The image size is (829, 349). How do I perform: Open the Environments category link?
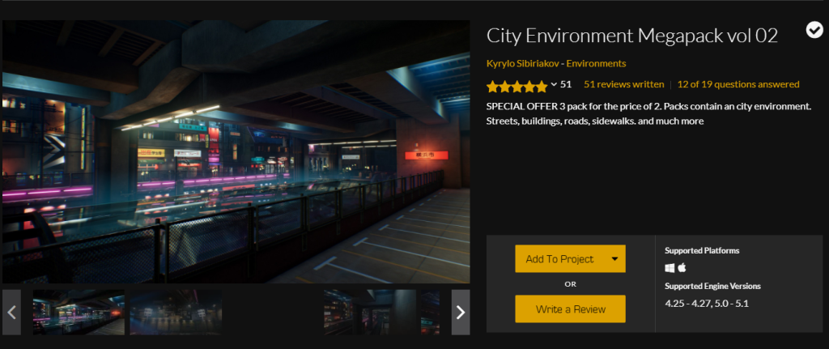pyautogui.click(x=596, y=63)
